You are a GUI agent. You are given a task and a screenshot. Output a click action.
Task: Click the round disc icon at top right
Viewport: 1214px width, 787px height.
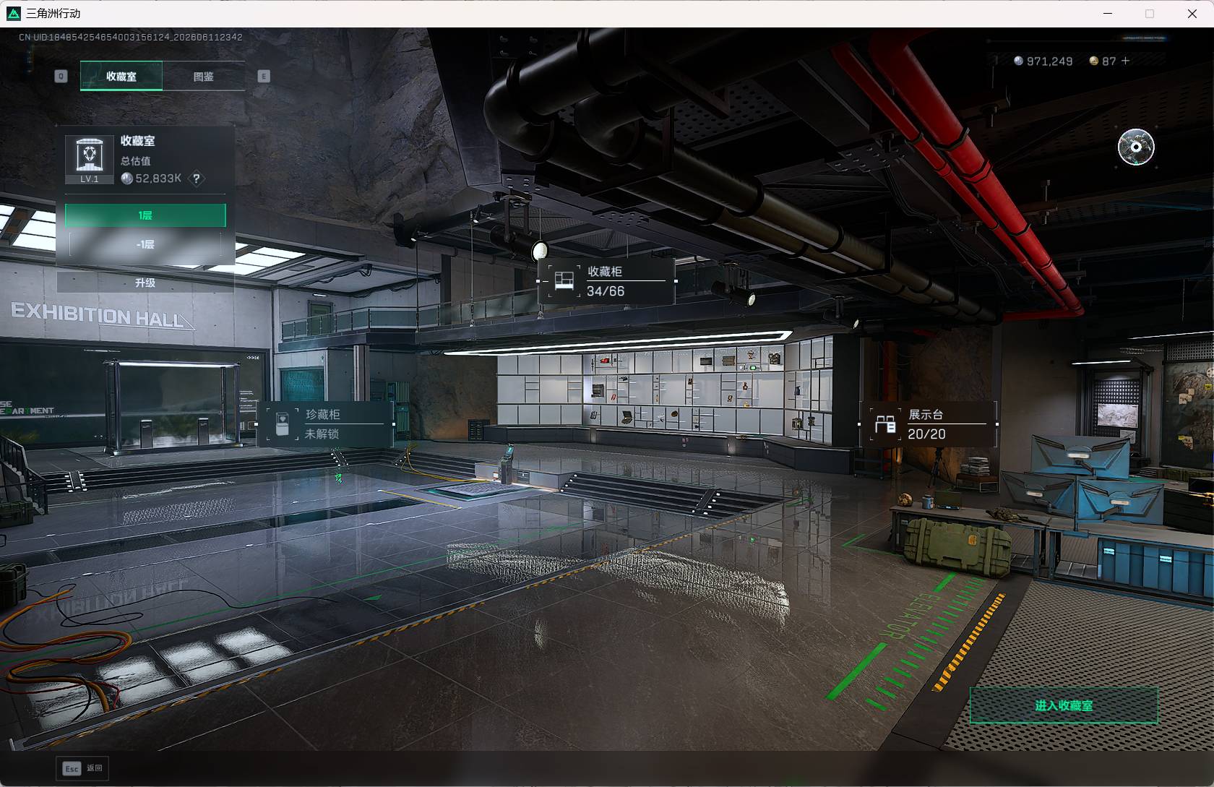(x=1136, y=147)
